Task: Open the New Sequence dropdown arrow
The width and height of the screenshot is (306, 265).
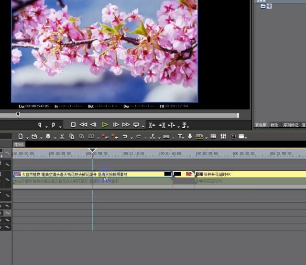Action: coord(27,138)
